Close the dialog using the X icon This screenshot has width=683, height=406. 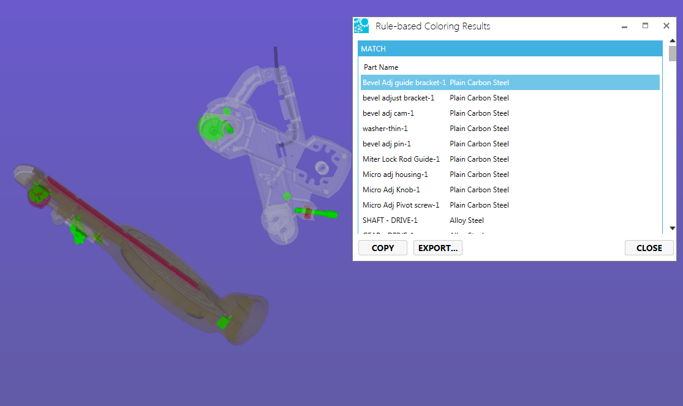666,26
